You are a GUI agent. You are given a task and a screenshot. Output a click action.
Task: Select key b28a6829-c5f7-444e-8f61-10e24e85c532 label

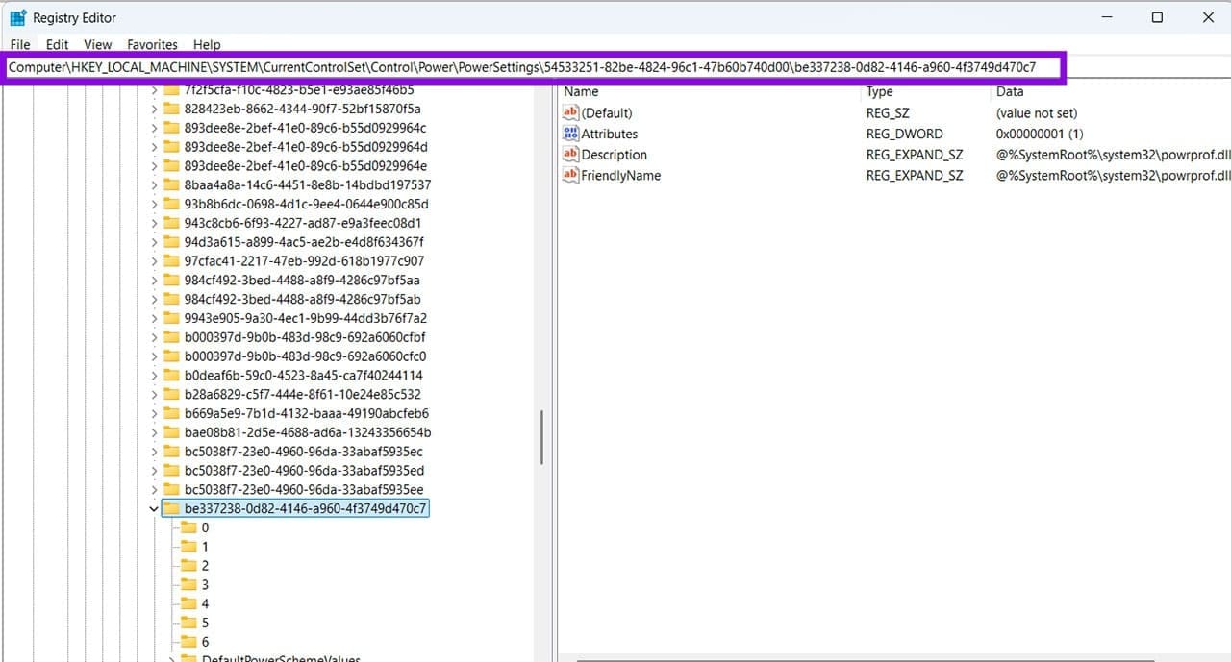point(303,394)
